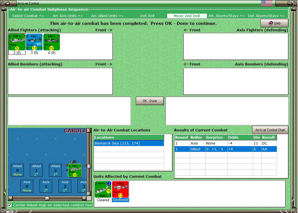Viewport: 298px width, 213px height.
Task: Click the Allied 0 None box on map
Action: tap(17, 170)
